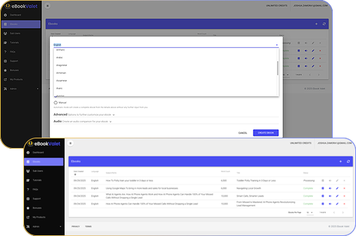Toggle hamburger menu in lower window top bar

pos(70,143)
